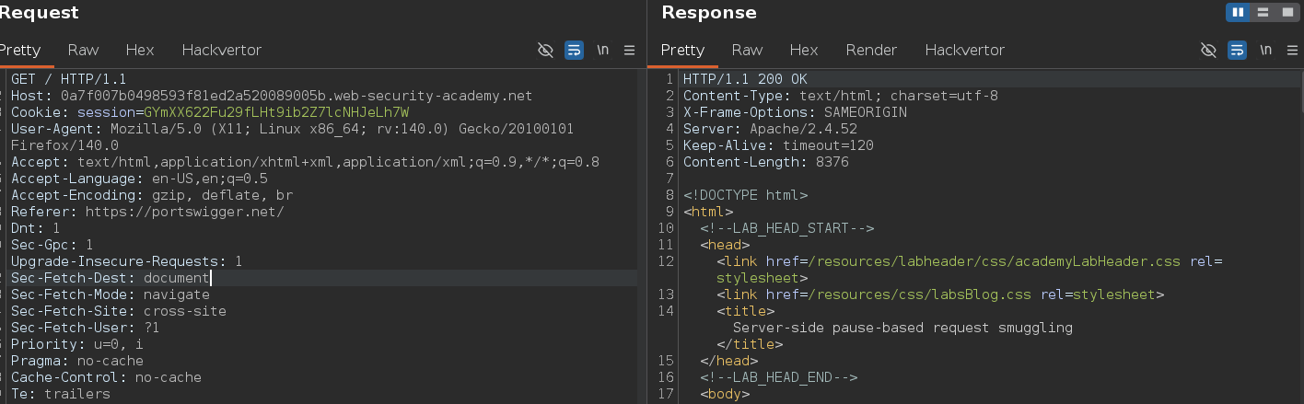Open the Request Hex tab
This screenshot has width=1304, height=404.
pyautogui.click(x=140, y=50)
